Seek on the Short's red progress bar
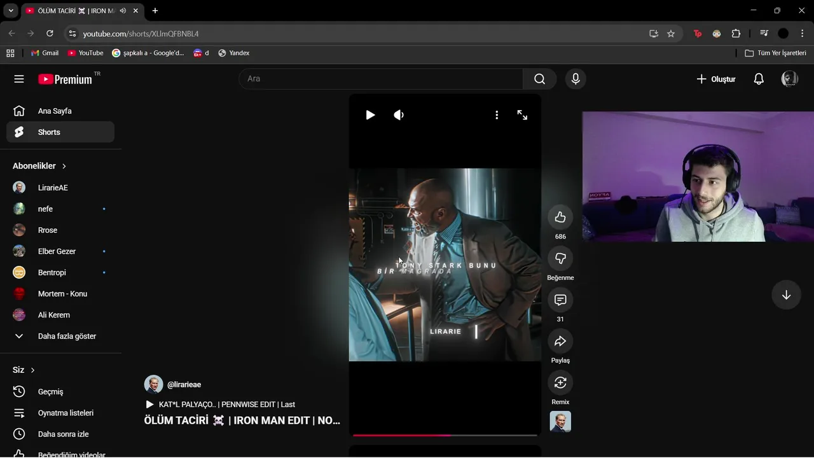Screen dimensions: 814x458 (445, 435)
